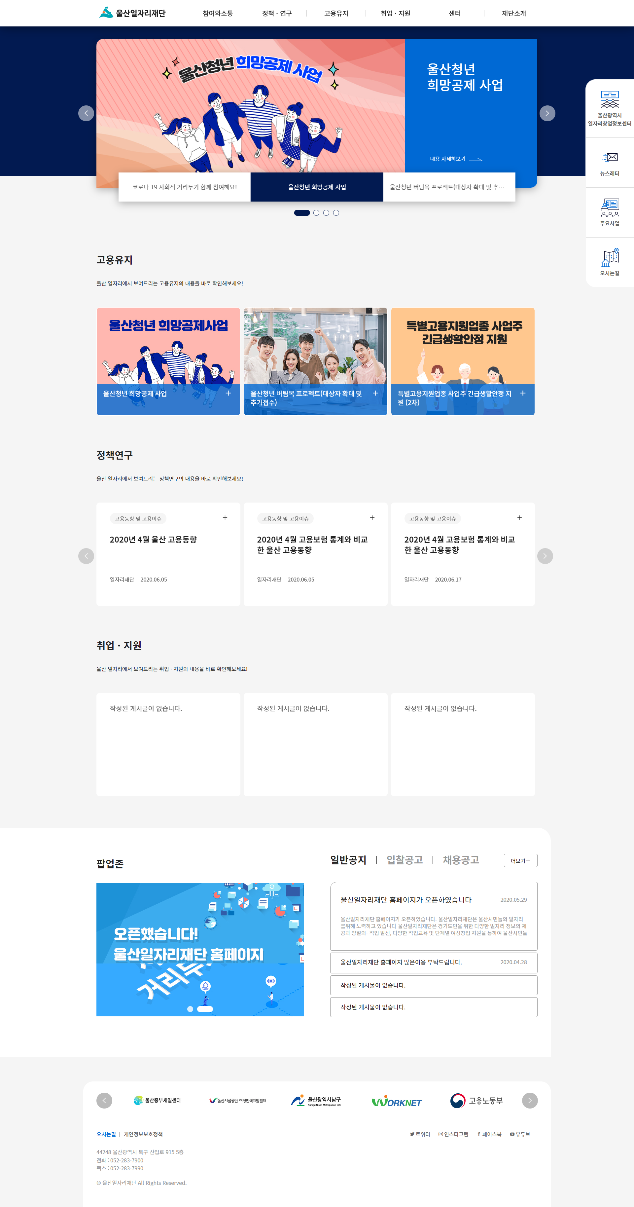Click the next arrow on the main banner
This screenshot has height=1207, width=634.
(547, 113)
